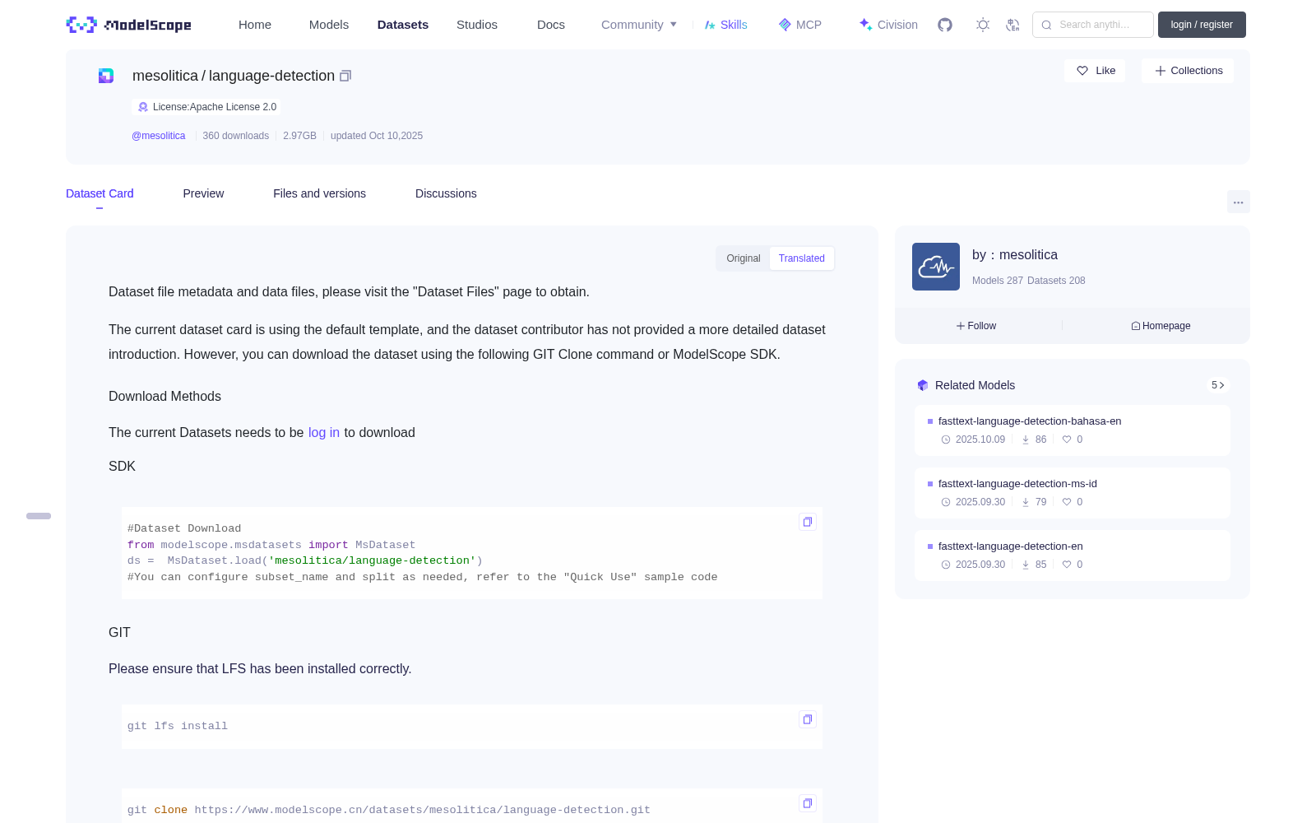Screen dimensions: 1316x823
Task: Click the heart Like button
Action: (x=1096, y=71)
